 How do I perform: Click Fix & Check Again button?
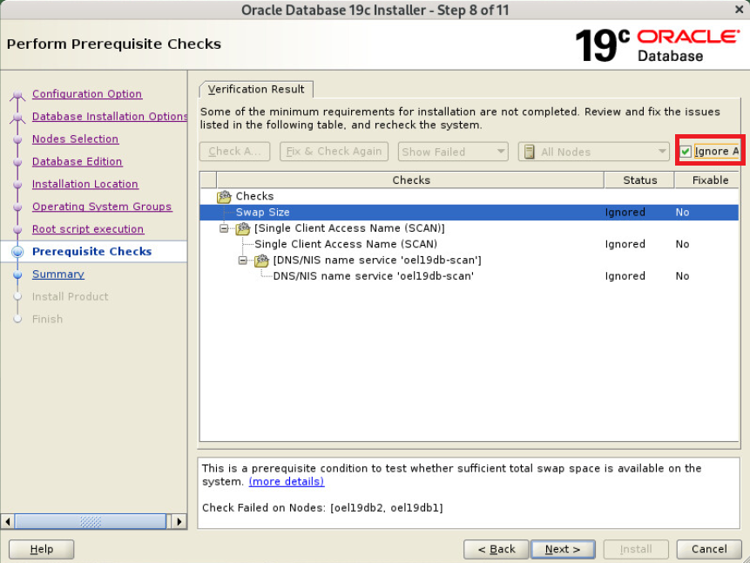pyautogui.click(x=334, y=152)
